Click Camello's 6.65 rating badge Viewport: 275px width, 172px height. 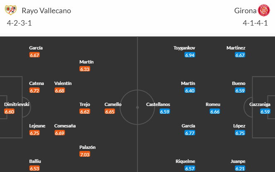pyautogui.click(x=110, y=111)
